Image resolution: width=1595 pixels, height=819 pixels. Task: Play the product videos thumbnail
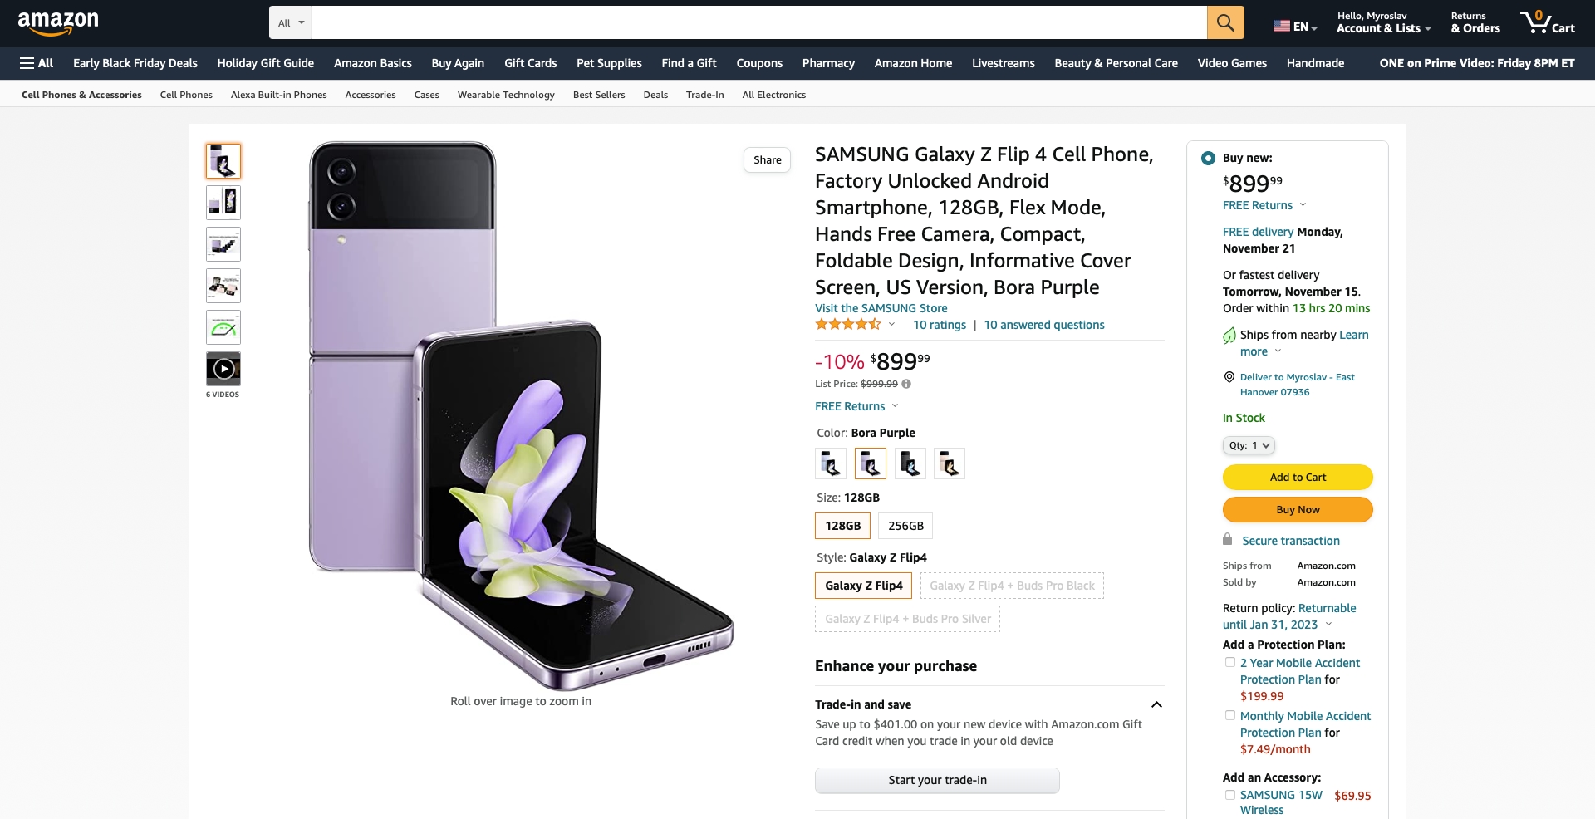tap(223, 369)
